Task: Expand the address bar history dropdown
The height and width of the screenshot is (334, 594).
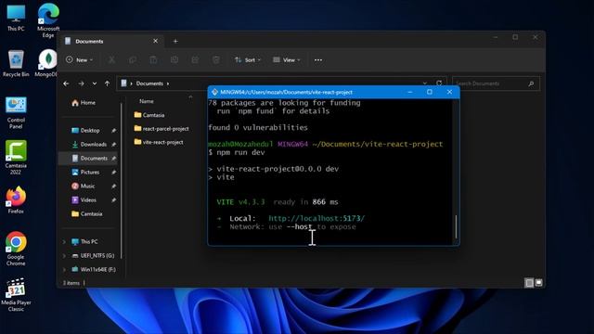Action: (425, 83)
